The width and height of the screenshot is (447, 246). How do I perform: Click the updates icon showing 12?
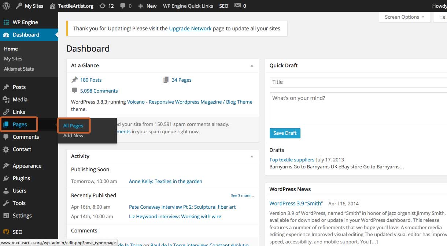pyautogui.click(x=103, y=6)
